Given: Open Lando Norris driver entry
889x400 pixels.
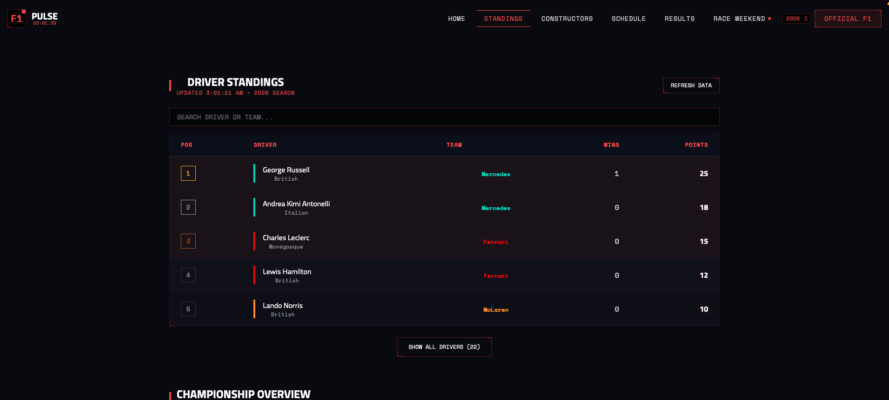Looking at the screenshot, I should [x=283, y=306].
